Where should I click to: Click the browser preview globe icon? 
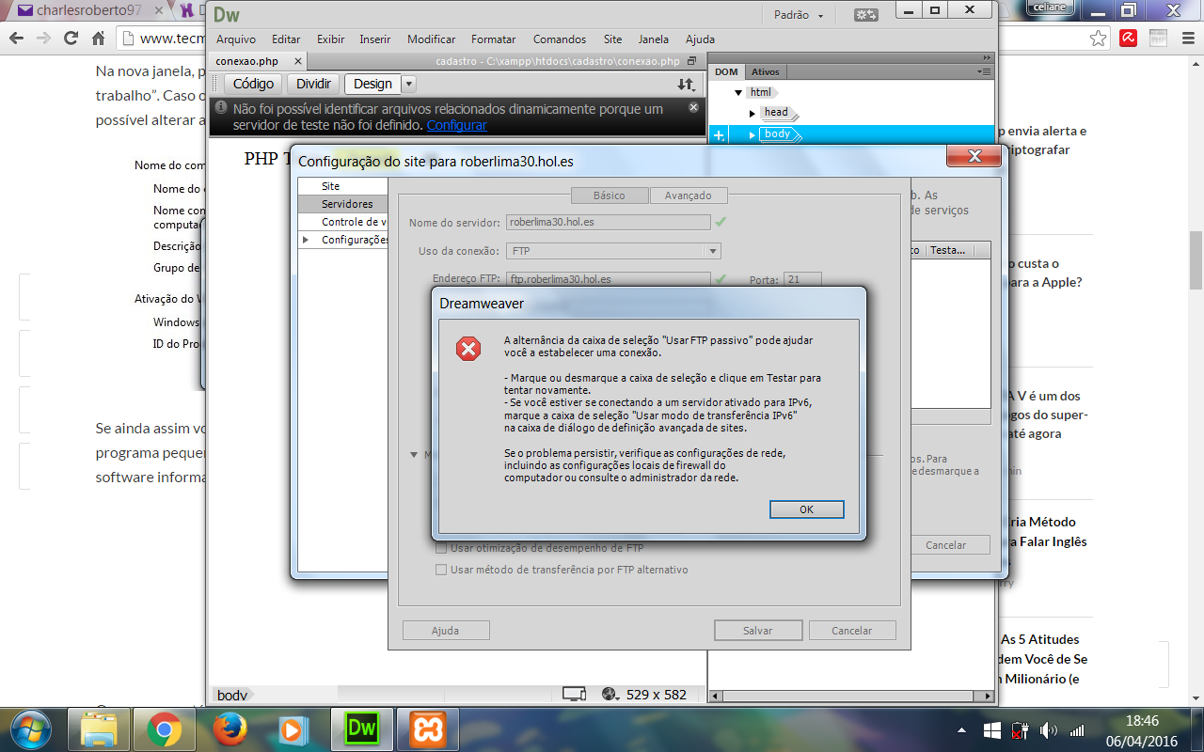[609, 695]
